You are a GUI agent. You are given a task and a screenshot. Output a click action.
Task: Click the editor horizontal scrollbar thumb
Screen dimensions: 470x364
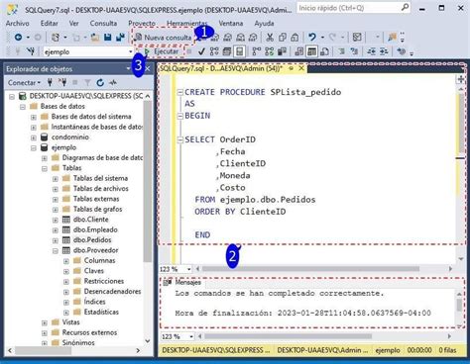(x=310, y=269)
